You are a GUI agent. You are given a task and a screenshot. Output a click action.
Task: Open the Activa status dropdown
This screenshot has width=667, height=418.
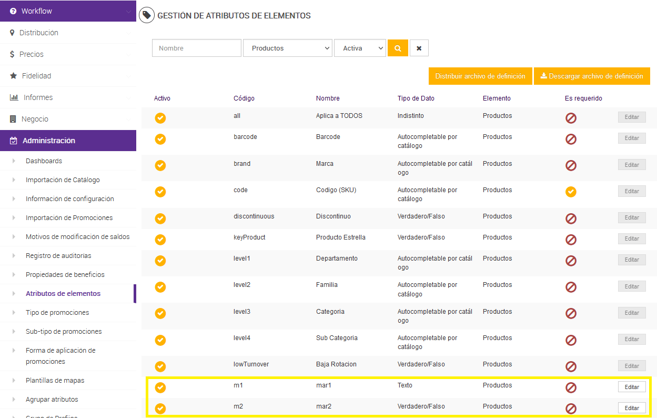tap(360, 48)
